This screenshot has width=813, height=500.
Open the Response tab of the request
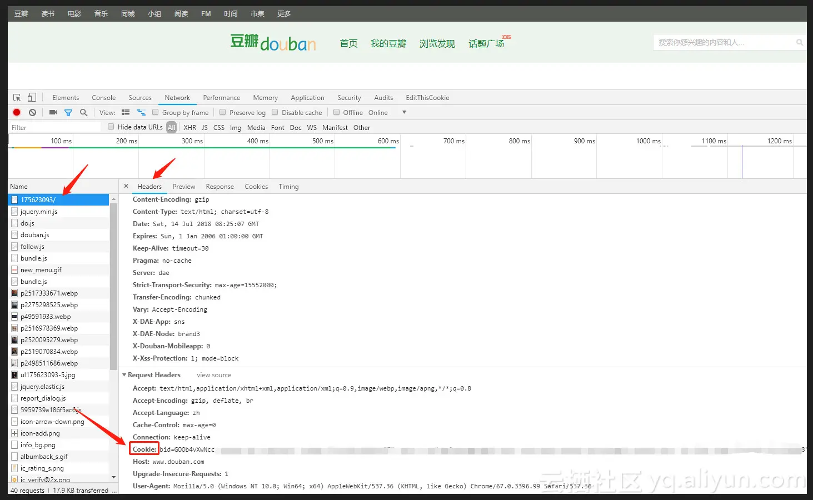(220, 187)
